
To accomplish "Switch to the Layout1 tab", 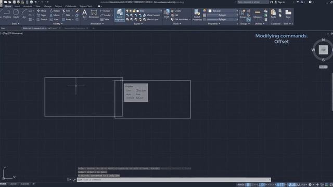I will click(14, 184).
